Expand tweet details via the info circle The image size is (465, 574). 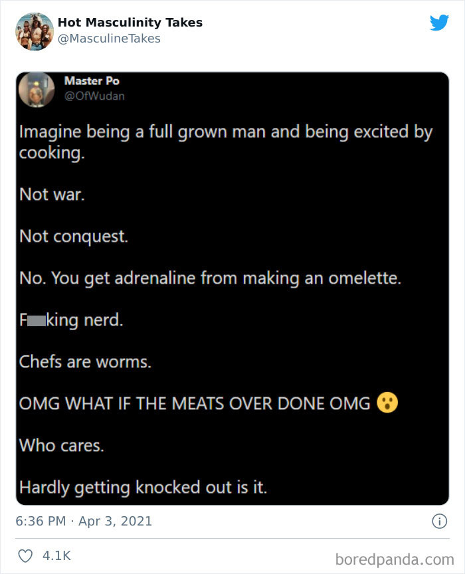[440, 522]
